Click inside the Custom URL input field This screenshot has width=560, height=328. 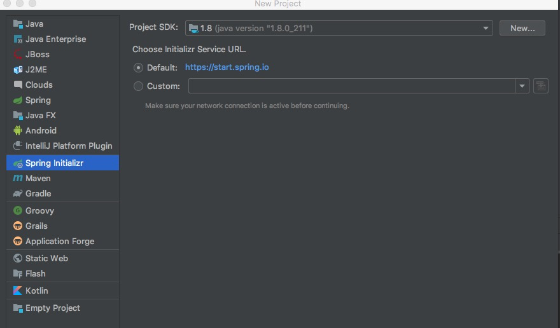pos(352,86)
